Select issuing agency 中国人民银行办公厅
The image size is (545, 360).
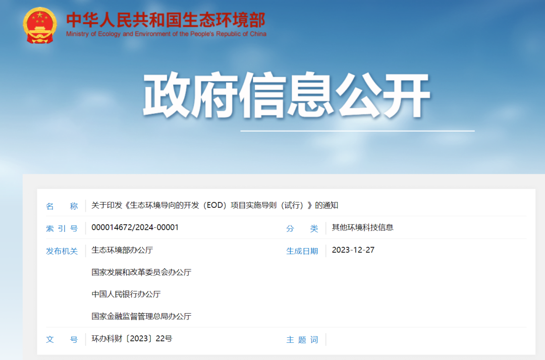126,294
